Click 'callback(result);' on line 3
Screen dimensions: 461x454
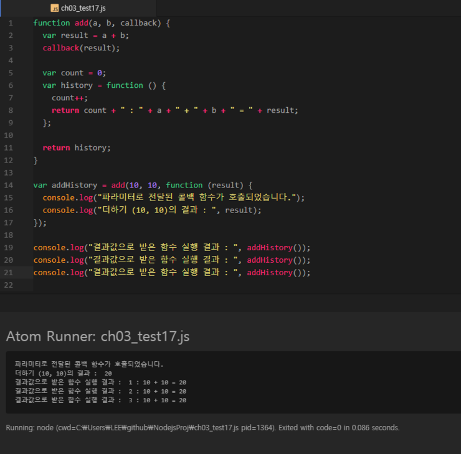click(x=81, y=48)
